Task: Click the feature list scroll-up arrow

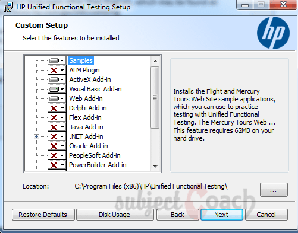Action: pyautogui.click(x=155, y=61)
